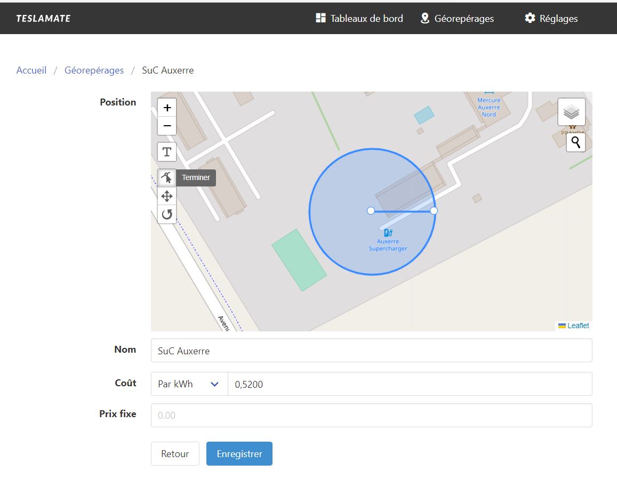Viewport: 617px width, 488px height.
Task: Activate the move layer tool
Action: [x=167, y=196]
